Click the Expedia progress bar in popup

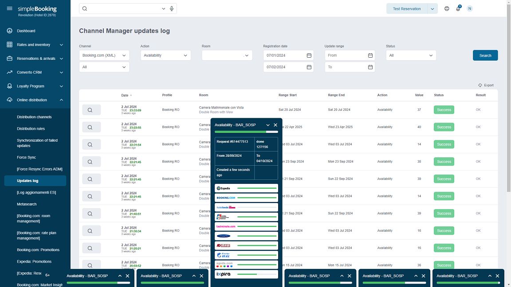tap(257, 188)
